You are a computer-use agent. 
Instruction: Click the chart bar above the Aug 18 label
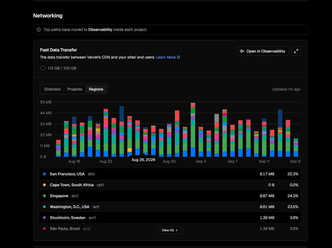(x=74, y=137)
